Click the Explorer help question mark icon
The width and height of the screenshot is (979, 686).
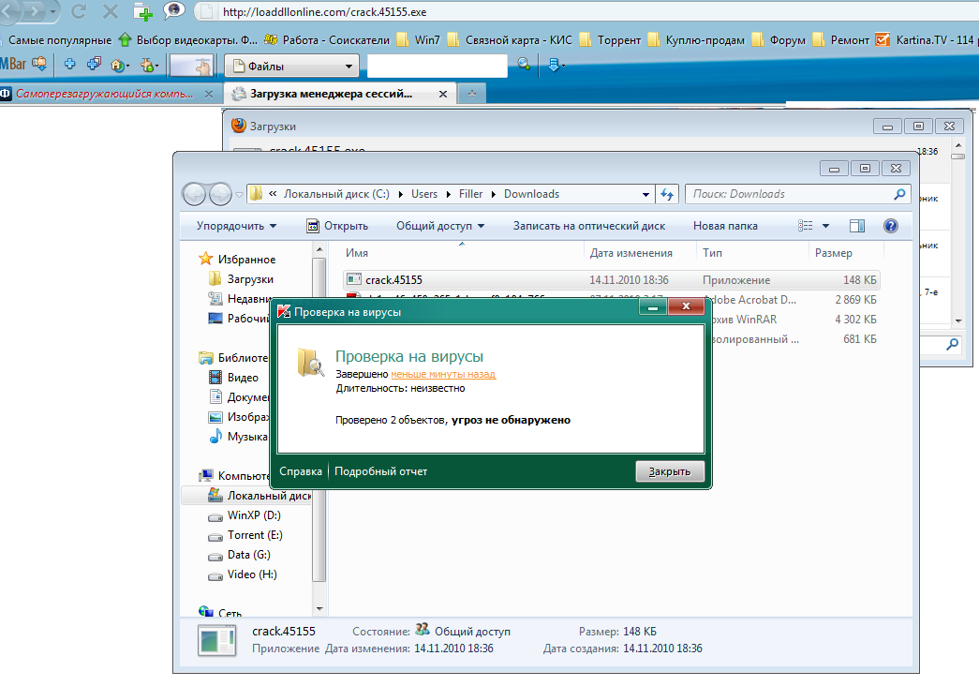pyautogui.click(x=890, y=226)
